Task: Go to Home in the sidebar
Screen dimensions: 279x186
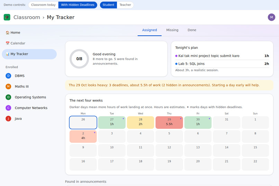Action: [29, 33]
